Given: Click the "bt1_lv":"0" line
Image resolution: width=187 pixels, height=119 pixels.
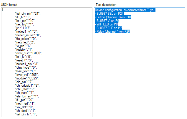Looking at the screenshot, I should [x=24, y=57].
